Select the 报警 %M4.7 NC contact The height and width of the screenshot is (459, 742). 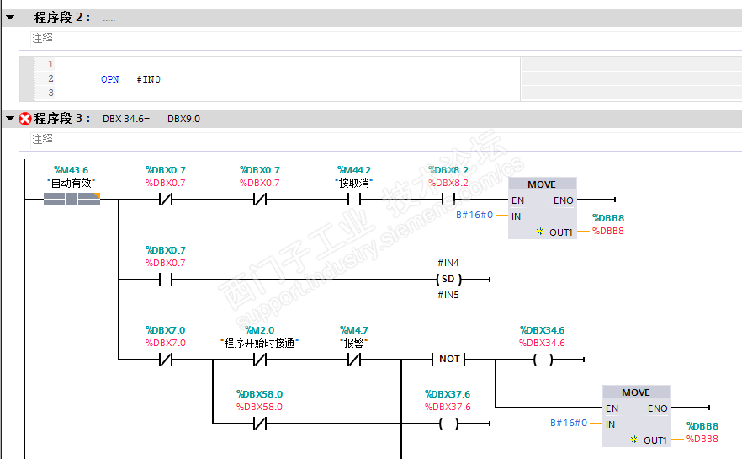354,360
